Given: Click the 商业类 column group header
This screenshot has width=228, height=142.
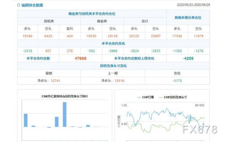Looking at the screenshot, I should click(102, 21).
